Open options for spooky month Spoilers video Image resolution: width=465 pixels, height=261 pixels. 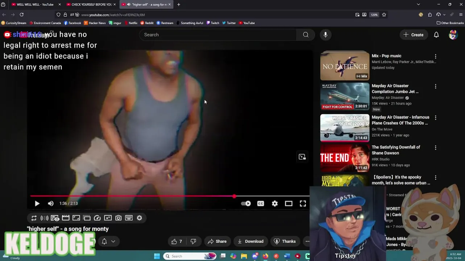(x=436, y=178)
